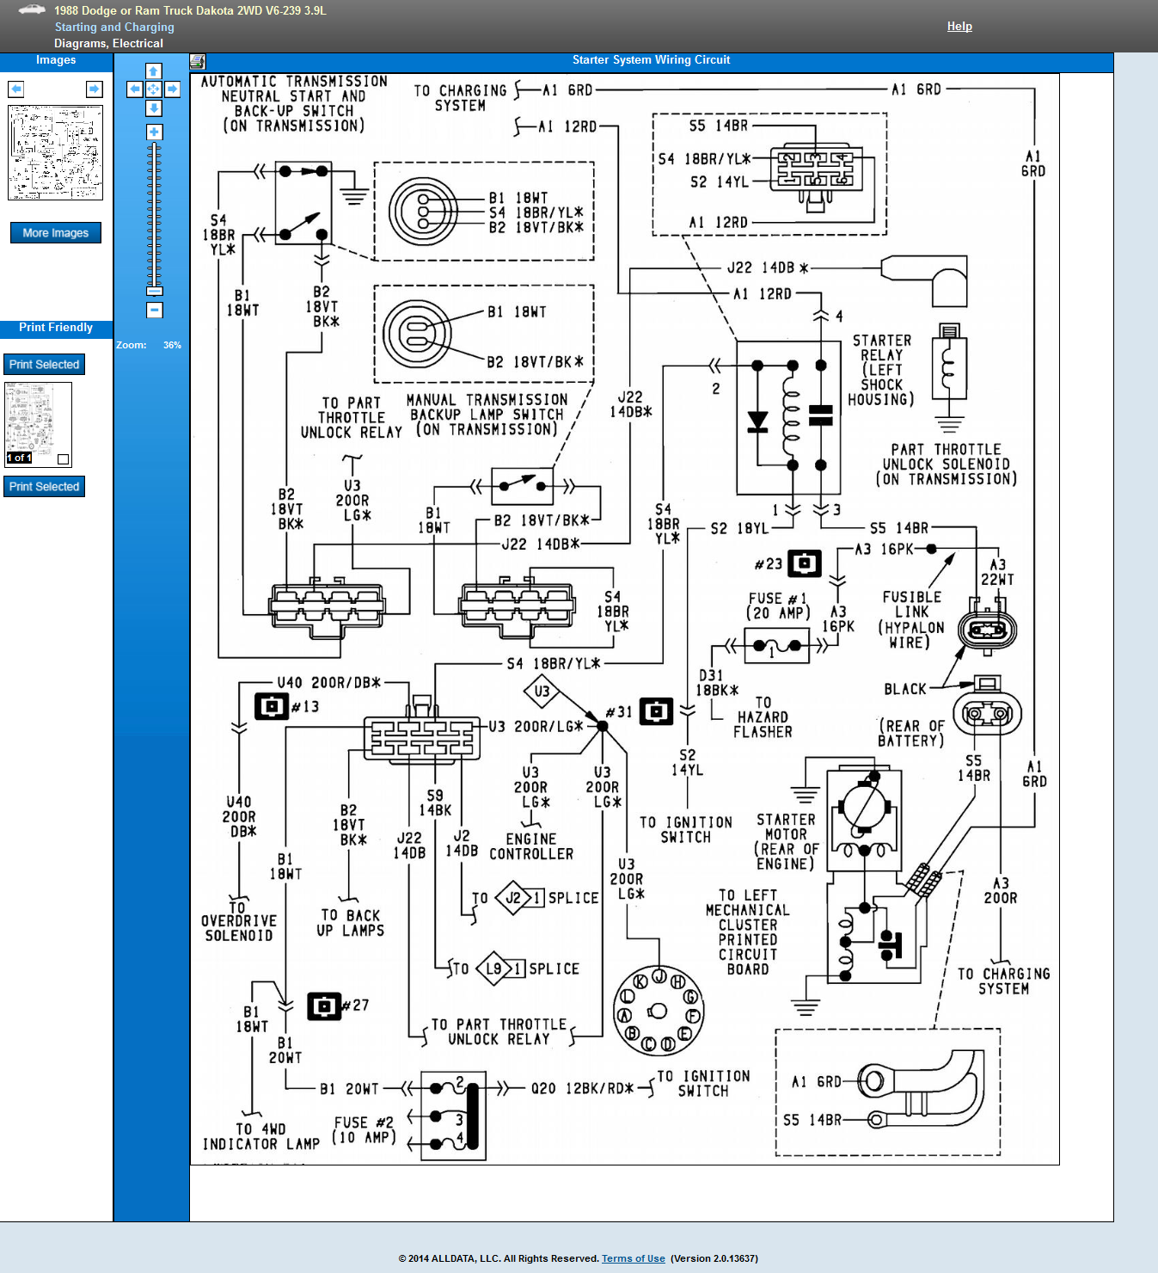Image resolution: width=1158 pixels, height=1273 pixels.
Task: Zoom in using the plus icon
Action: pyautogui.click(x=153, y=132)
